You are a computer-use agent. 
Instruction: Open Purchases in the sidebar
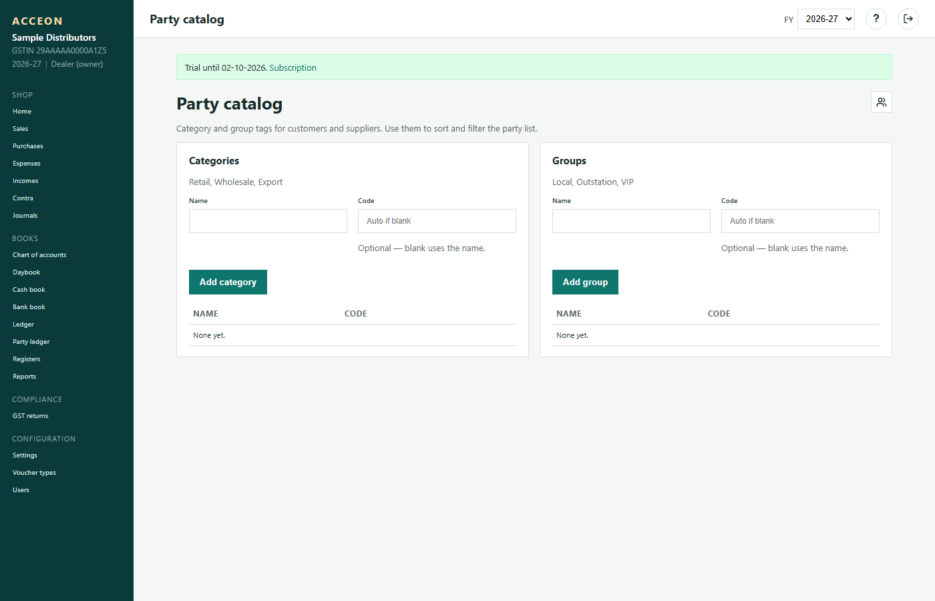(28, 146)
